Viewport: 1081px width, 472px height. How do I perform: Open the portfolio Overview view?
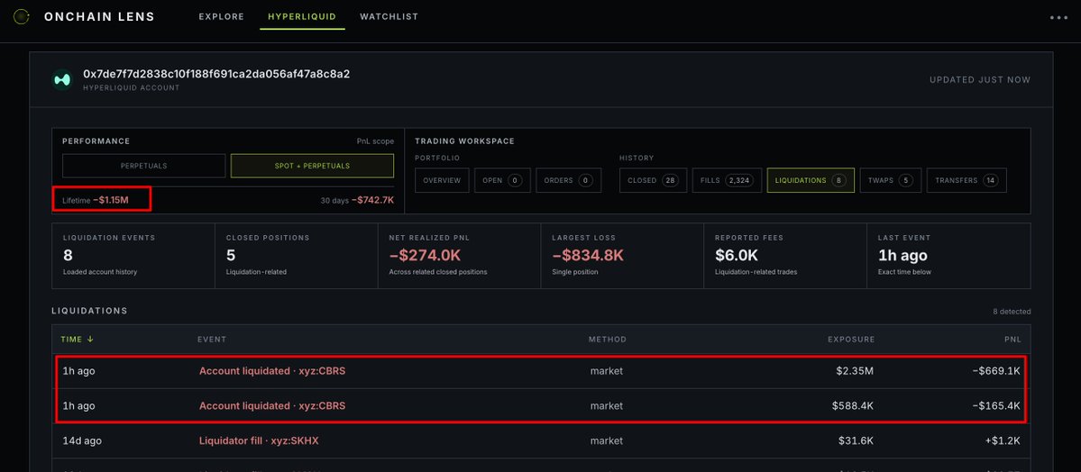(x=442, y=180)
